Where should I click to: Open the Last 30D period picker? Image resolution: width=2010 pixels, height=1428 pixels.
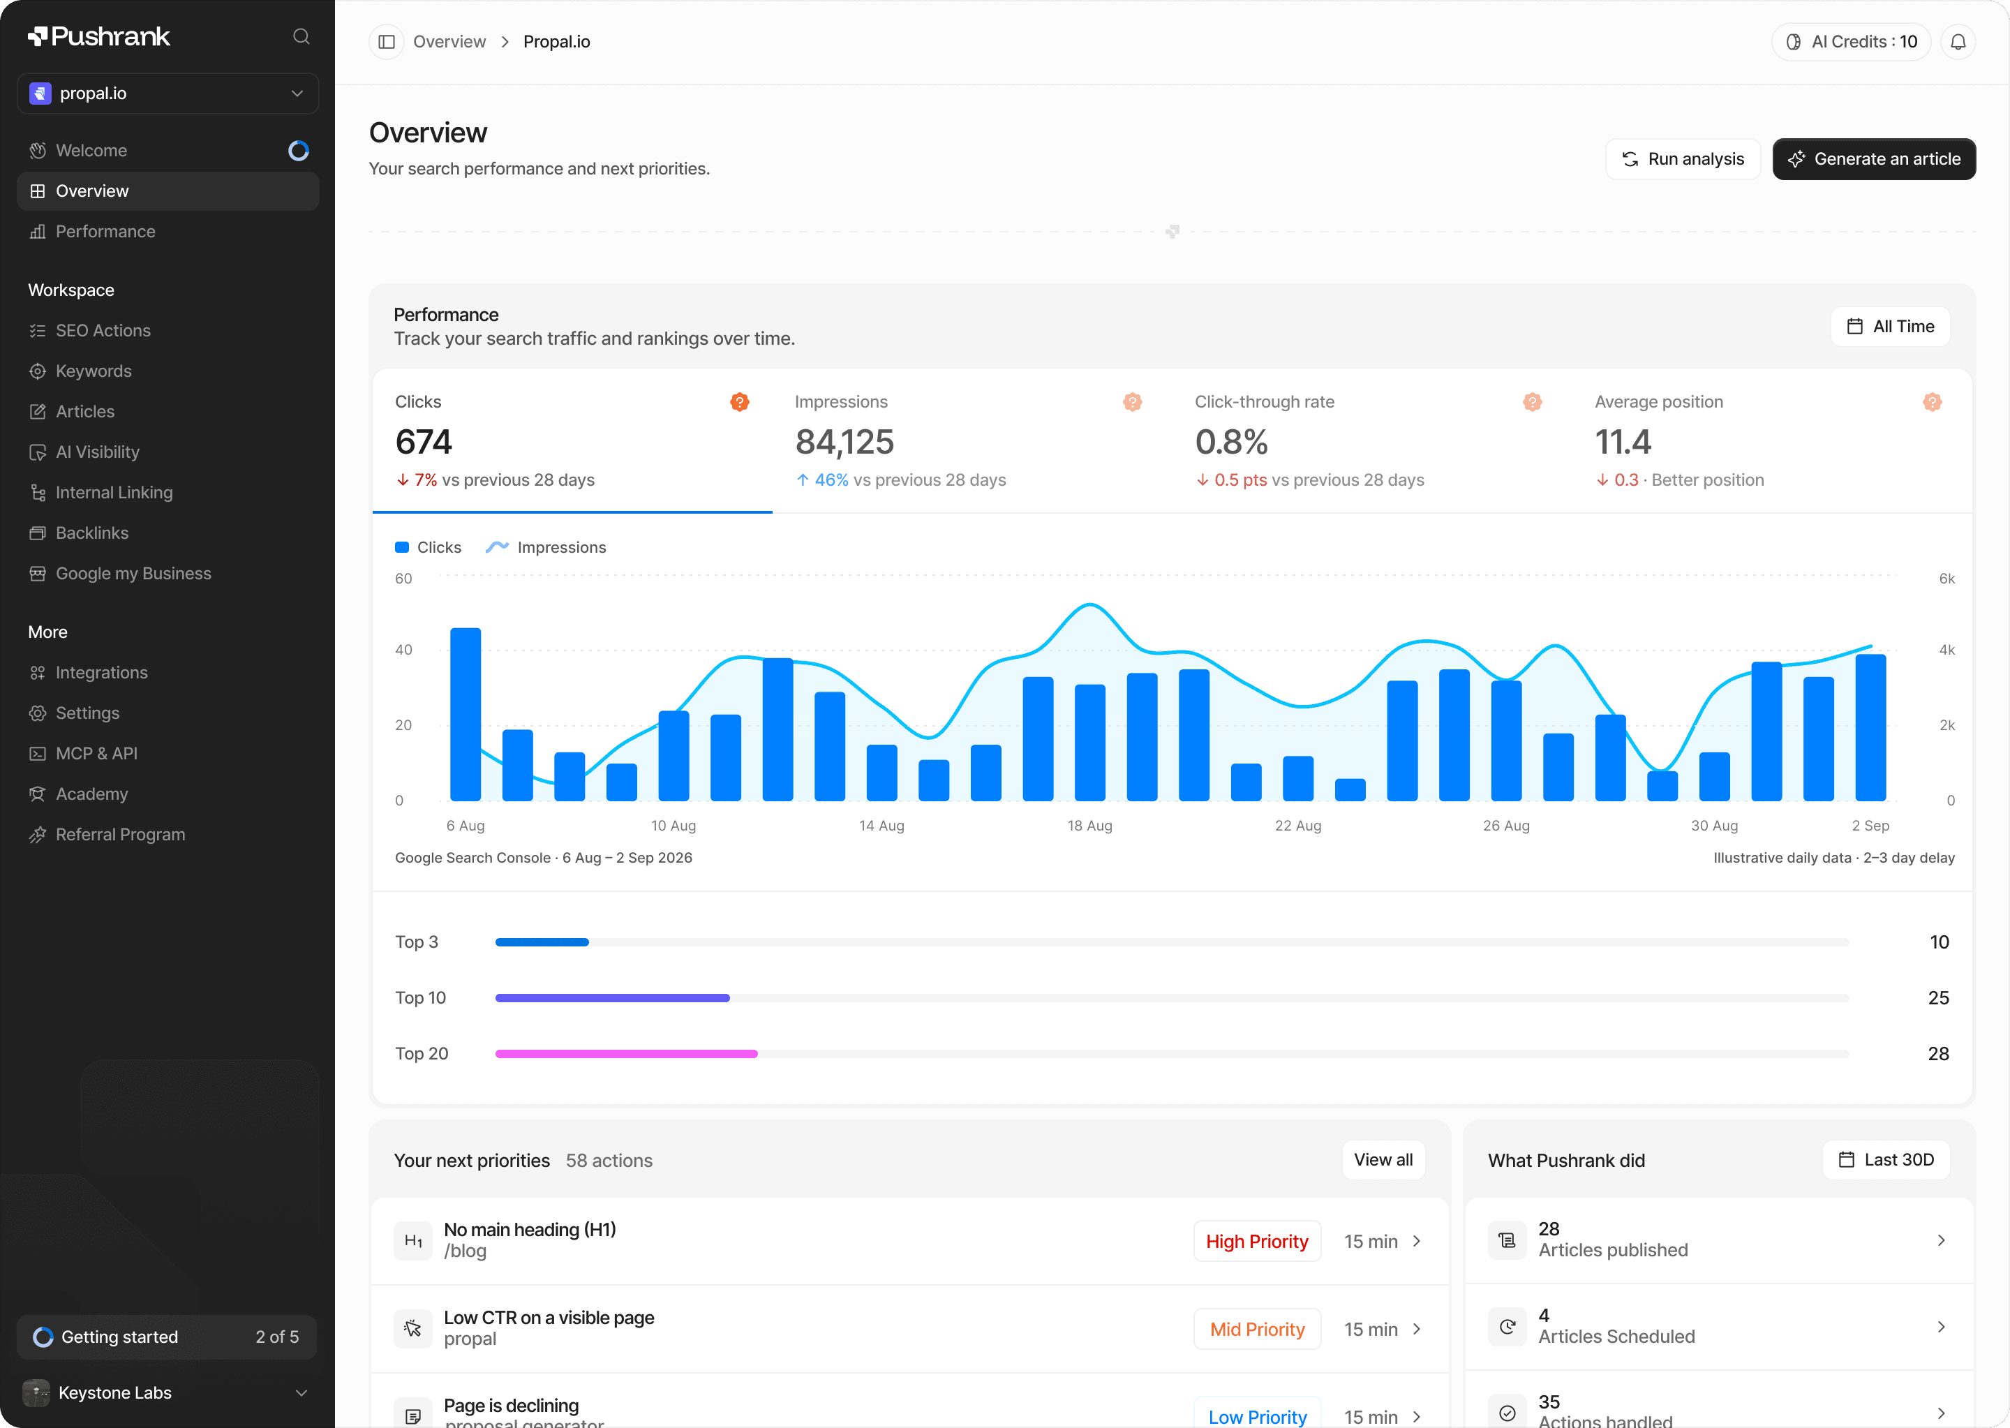coord(1886,1160)
